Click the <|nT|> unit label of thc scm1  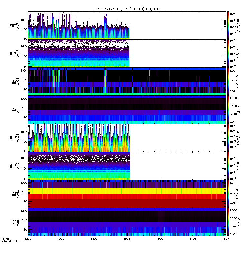coord(239,222)
